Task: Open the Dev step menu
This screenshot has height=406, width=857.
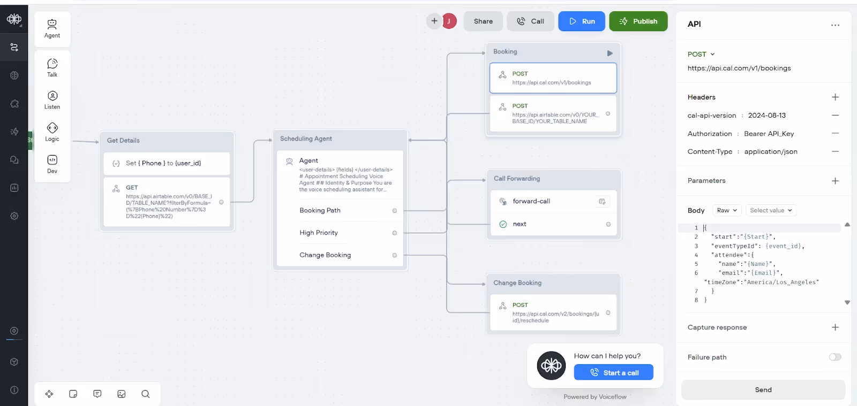Action: [x=52, y=164]
